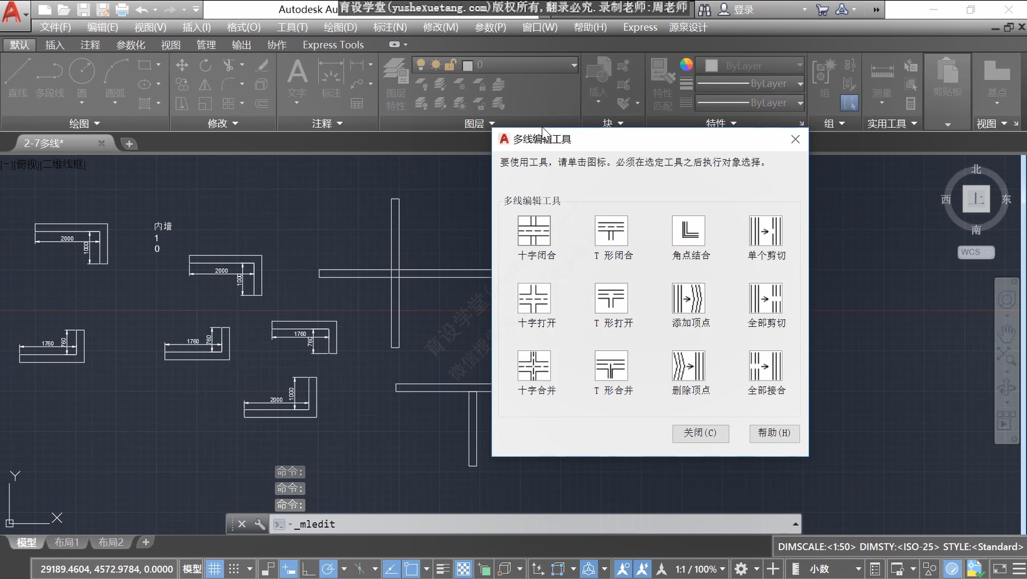
Task: Click the ByLayer color swatch square
Action: click(711, 65)
